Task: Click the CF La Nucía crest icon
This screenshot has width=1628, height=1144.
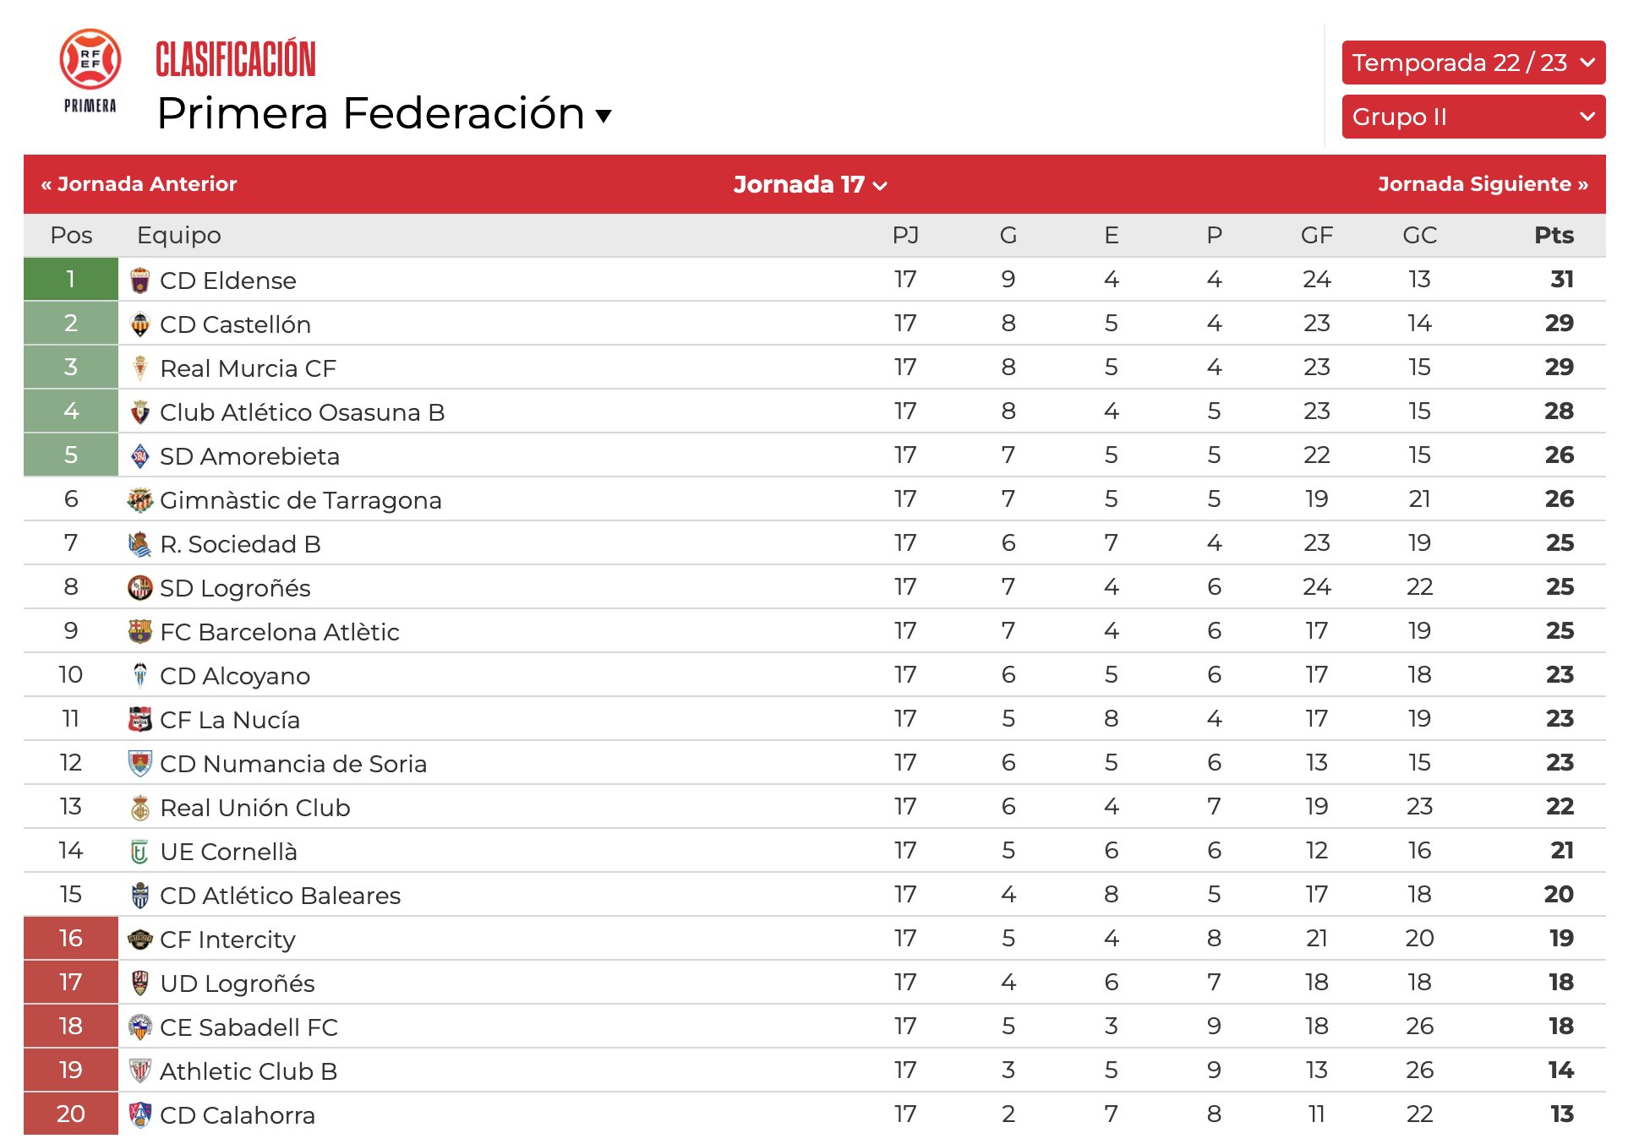Action: [140, 720]
